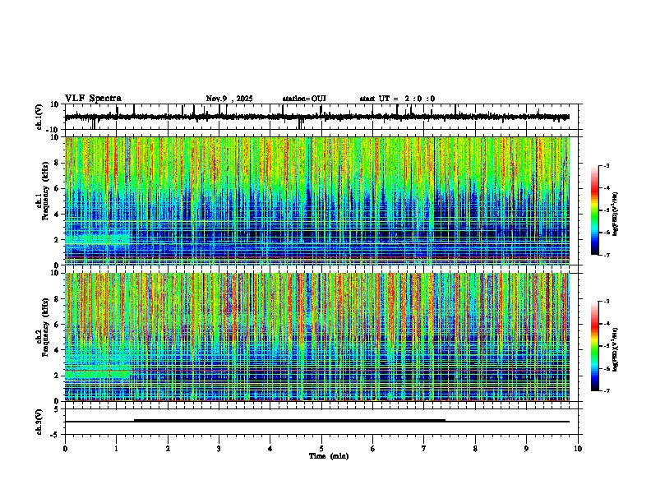The image size is (651, 503).
Task: Click the "ch.1(V)" waveform axis label
Action: pos(39,117)
